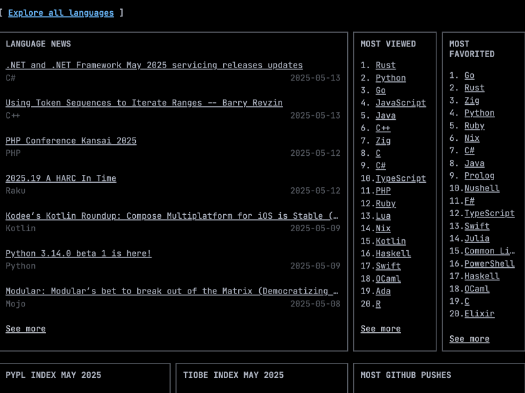Open C at rank 19 in Most Favorited
This screenshot has width=525, height=393.
[467, 301]
